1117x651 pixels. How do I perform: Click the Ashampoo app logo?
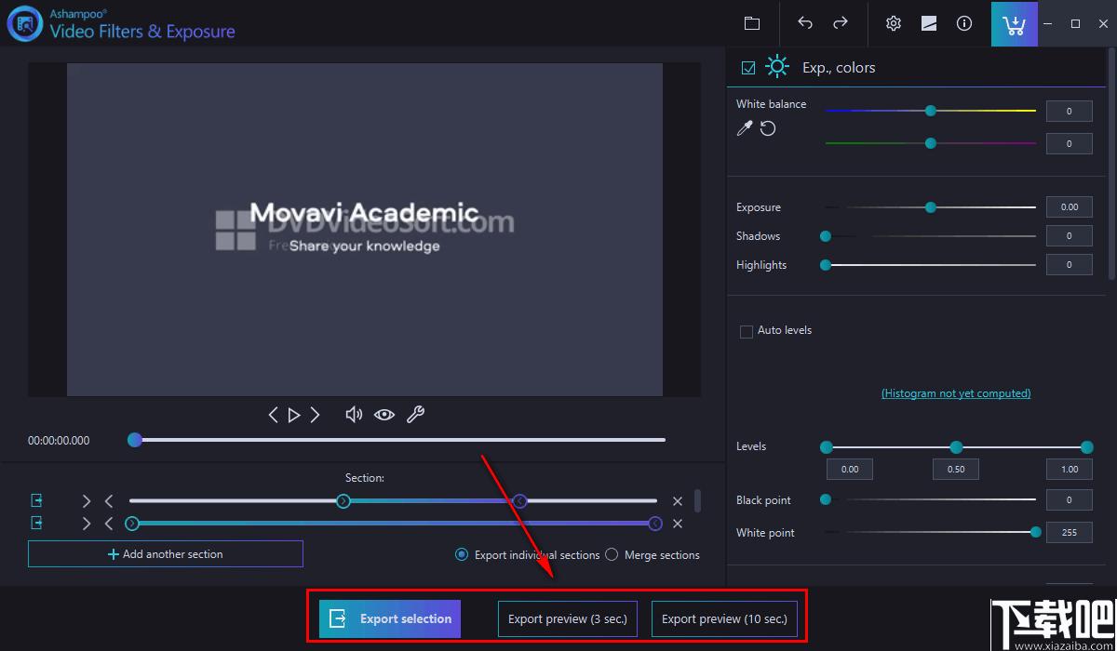24,23
